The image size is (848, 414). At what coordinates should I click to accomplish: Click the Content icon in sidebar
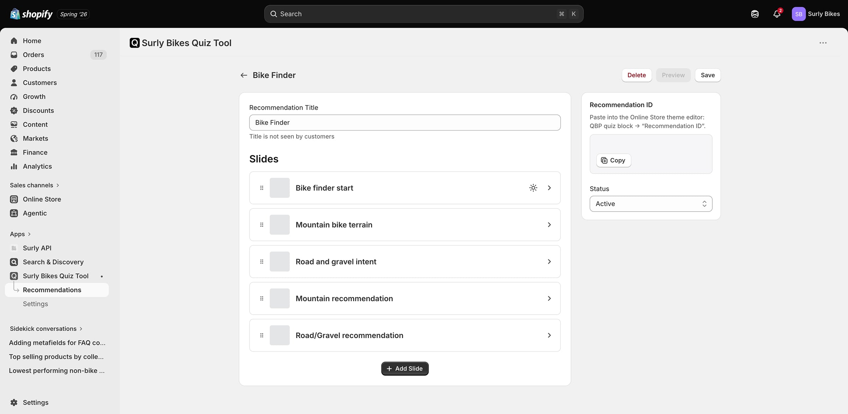pyautogui.click(x=14, y=124)
